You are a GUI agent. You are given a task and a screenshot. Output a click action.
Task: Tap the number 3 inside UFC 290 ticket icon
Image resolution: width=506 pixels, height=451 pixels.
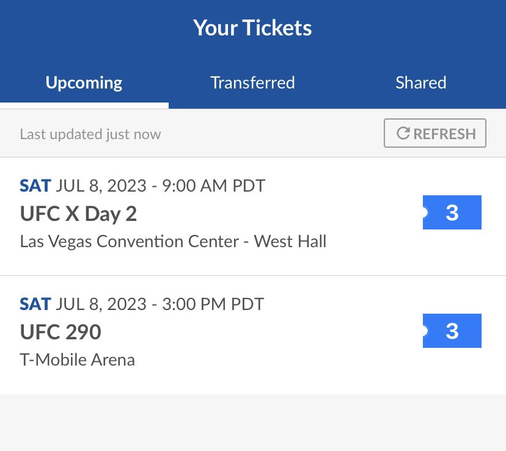pos(452,331)
